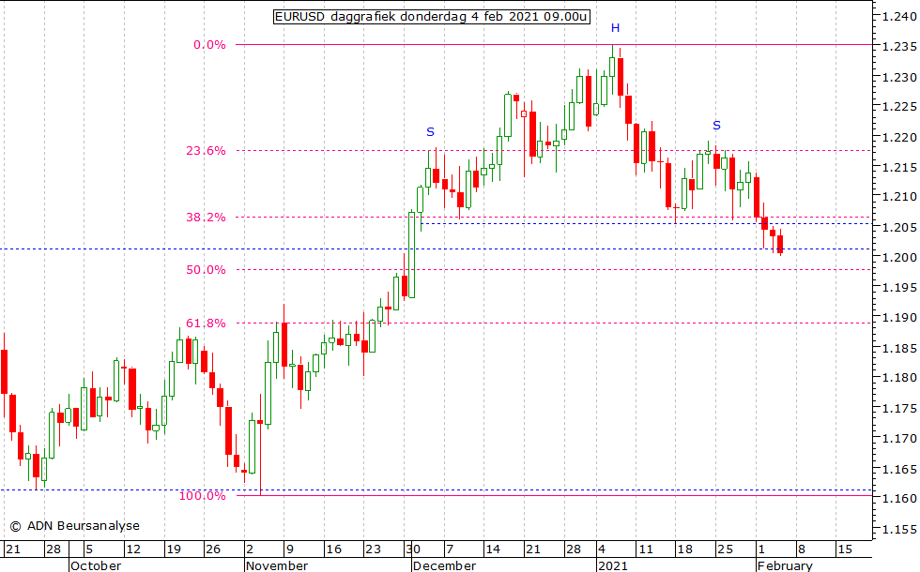Click the February month label
920x572 pixels.
pyautogui.click(x=785, y=565)
